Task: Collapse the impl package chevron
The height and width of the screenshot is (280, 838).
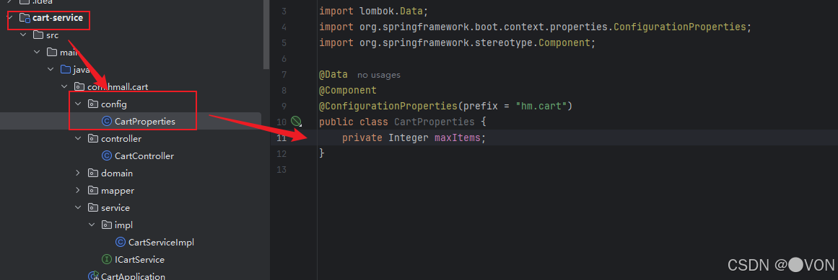Action: tap(92, 225)
